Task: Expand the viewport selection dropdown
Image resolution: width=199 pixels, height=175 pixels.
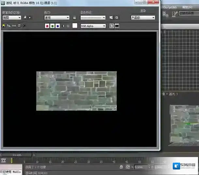Action: 57,18
